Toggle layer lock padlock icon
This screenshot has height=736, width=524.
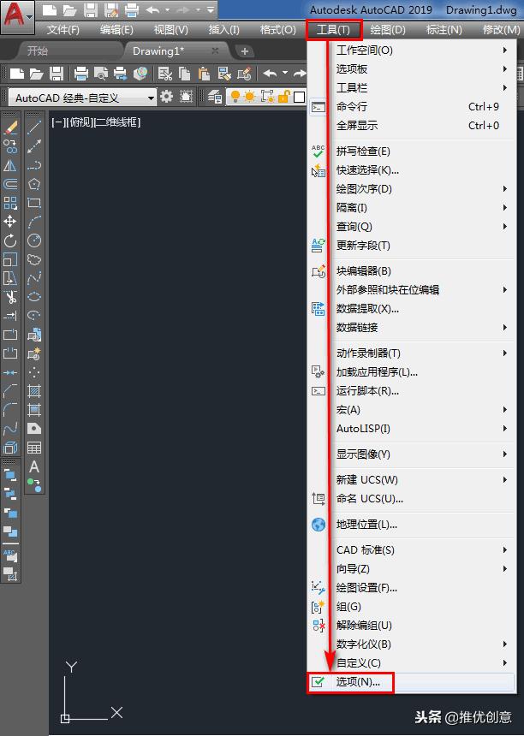[x=283, y=98]
